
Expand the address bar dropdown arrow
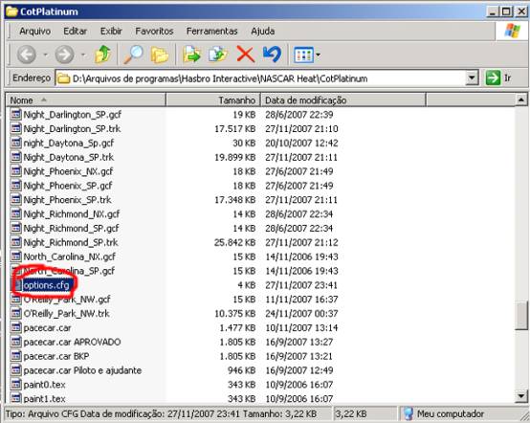(x=472, y=78)
